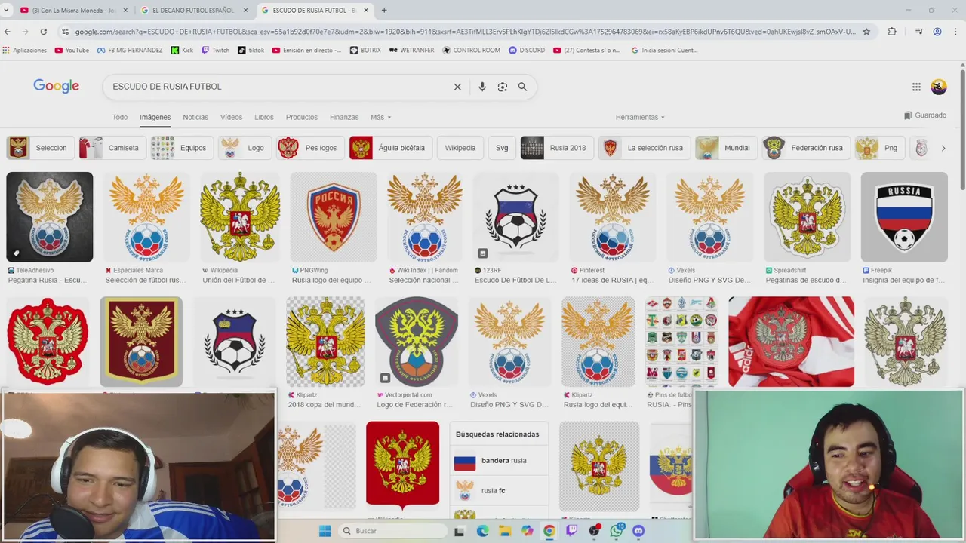
Task: Open OBS Studio from the taskbar
Action: (595, 531)
